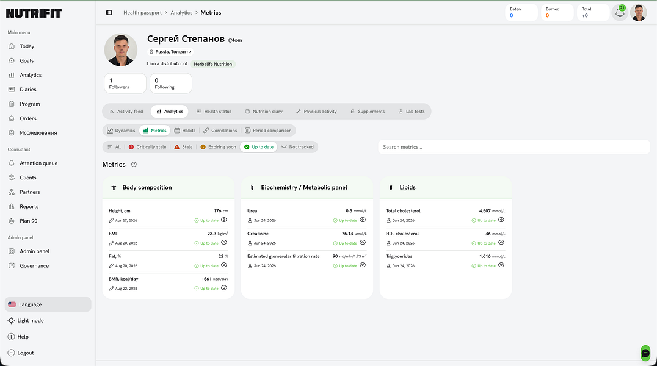Click the Body composition card icon

coord(114,188)
